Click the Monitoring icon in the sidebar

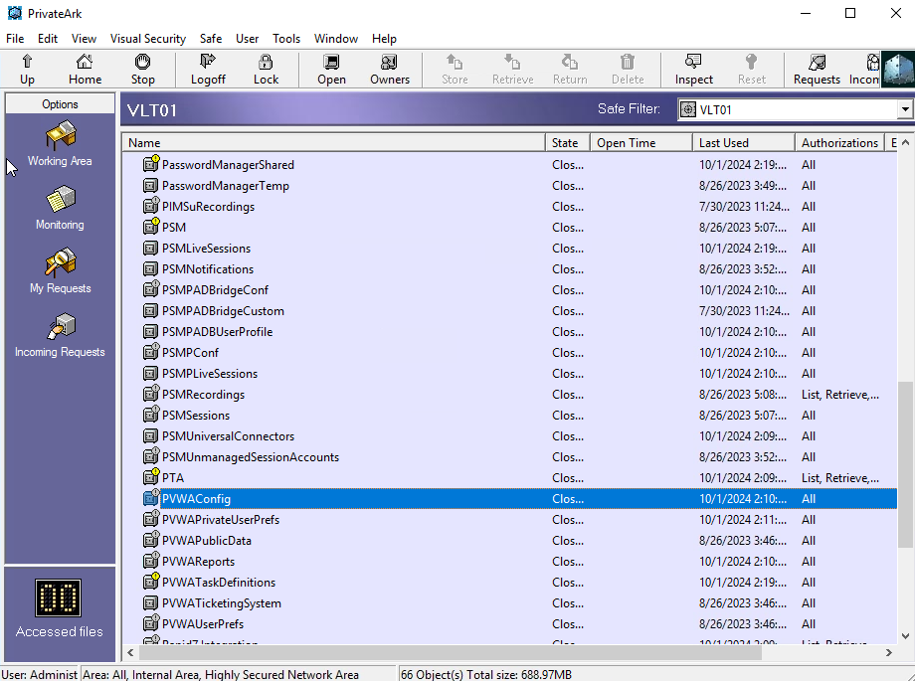pyautogui.click(x=59, y=209)
